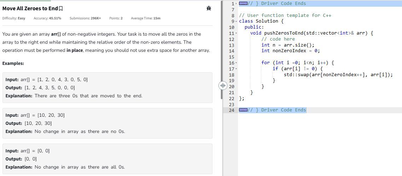Click the Move All Zeroes to End title
This screenshot has height=176, width=402.
[x=30, y=8]
